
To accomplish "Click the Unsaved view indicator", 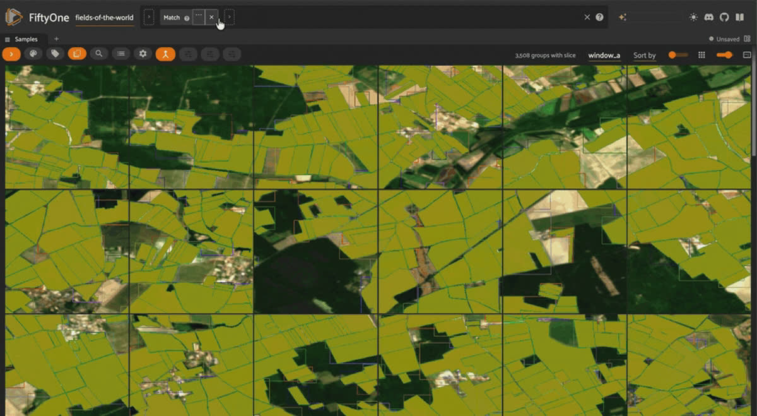I will point(725,39).
